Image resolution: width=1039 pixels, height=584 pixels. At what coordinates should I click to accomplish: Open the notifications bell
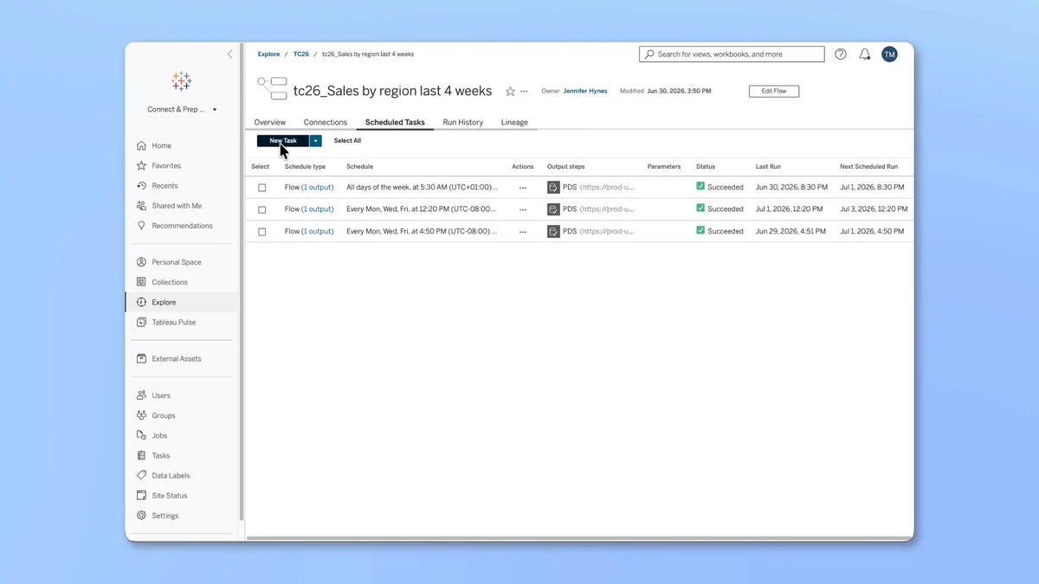click(x=865, y=55)
